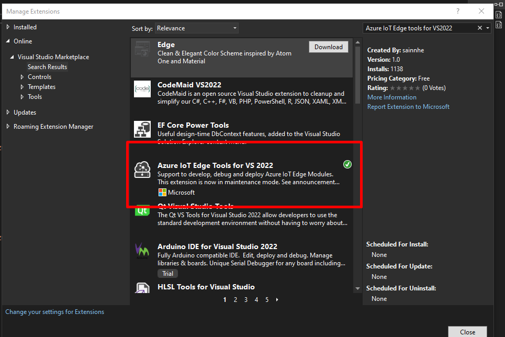Viewport: 505px width, 337px height.
Task: Expand the Updates category
Action: [8, 113]
